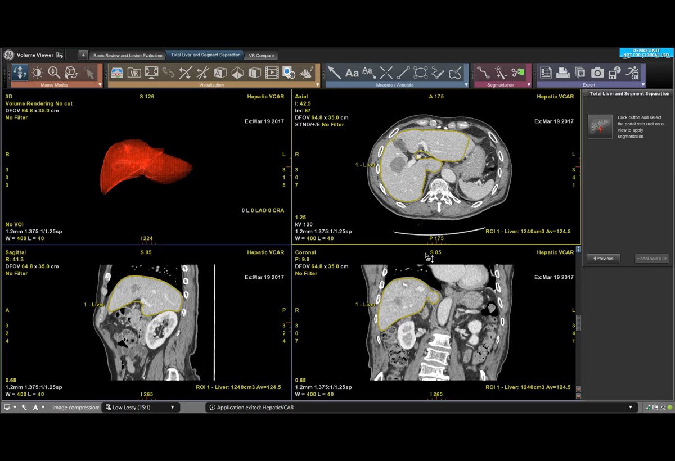Switch to the VR Compare tab
The height and width of the screenshot is (461, 675).
click(x=262, y=55)
